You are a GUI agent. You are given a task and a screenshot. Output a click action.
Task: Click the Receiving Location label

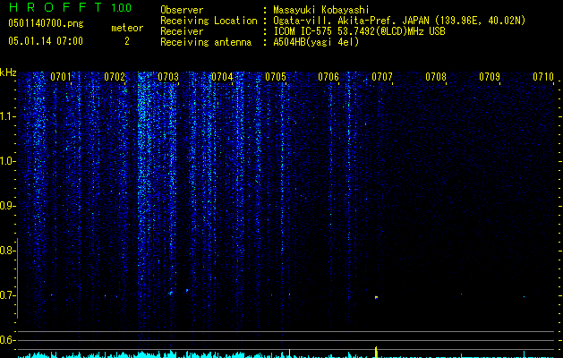tap(209, 21)
